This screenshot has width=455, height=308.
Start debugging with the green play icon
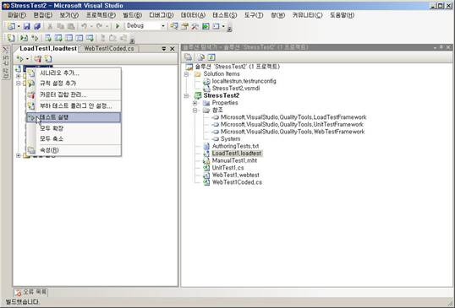point(118,26)
